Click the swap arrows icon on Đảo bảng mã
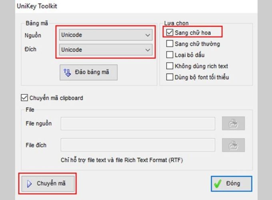 (67, 72)
